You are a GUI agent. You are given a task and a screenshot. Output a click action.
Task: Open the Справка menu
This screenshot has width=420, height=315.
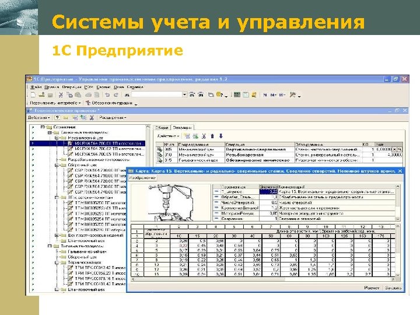[x=135, y=87]
